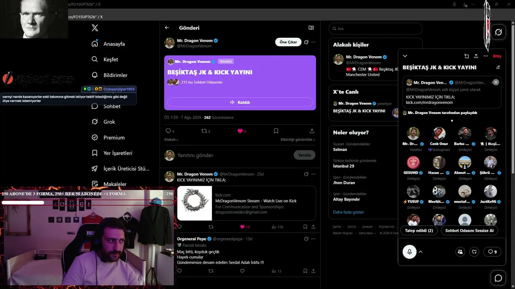Open Talep edildi (2) requests
Image resolution: width=515 pixels, height=289 pixels.
coord(419,230)
